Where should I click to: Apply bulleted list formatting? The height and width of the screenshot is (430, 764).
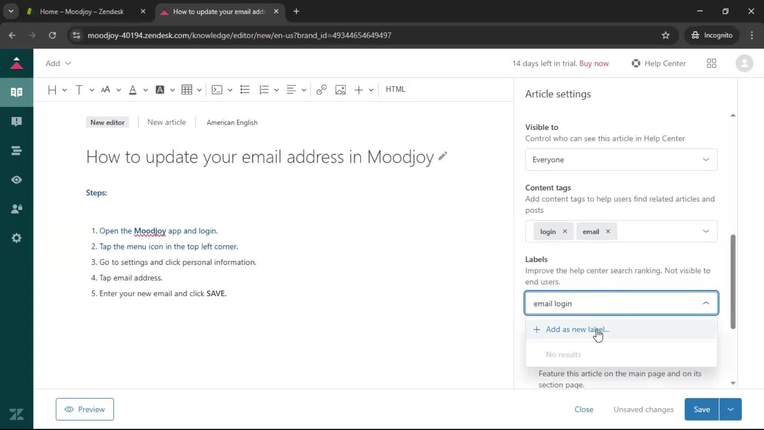(x=245, y=90)
